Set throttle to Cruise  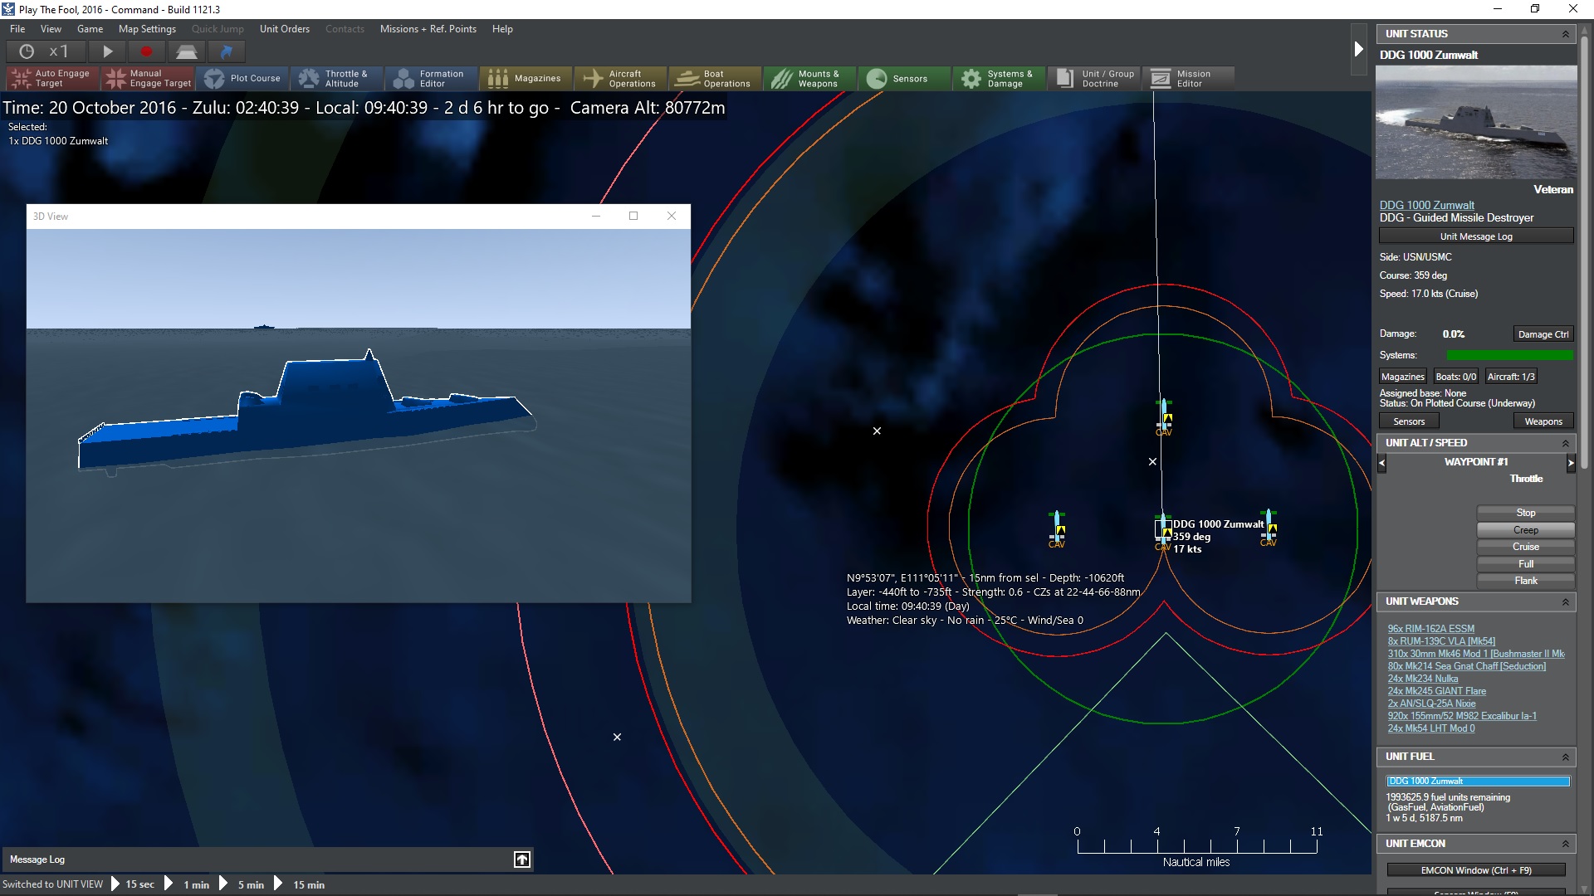(x=1526, y=547)
